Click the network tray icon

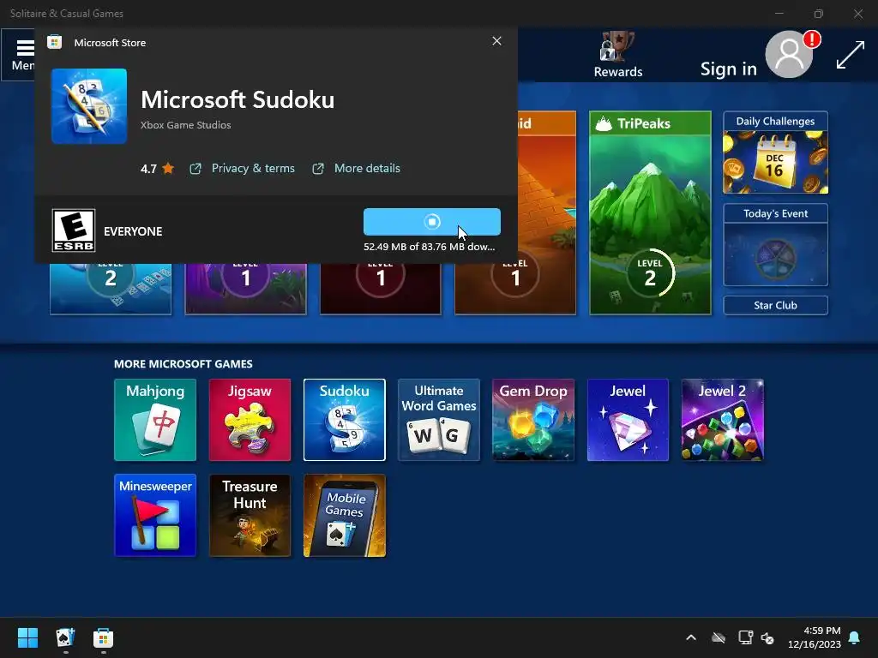(x=745, y=637)
